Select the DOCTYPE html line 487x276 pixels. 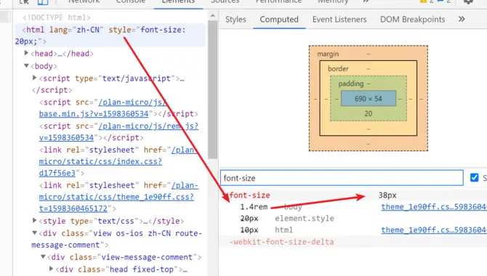[x=56, y=17]
